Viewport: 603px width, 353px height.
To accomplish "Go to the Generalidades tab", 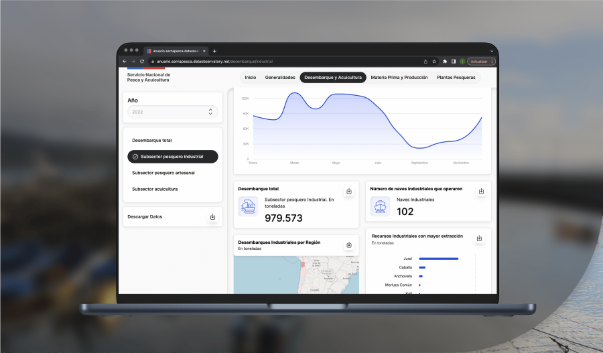I will click(280, 78).
